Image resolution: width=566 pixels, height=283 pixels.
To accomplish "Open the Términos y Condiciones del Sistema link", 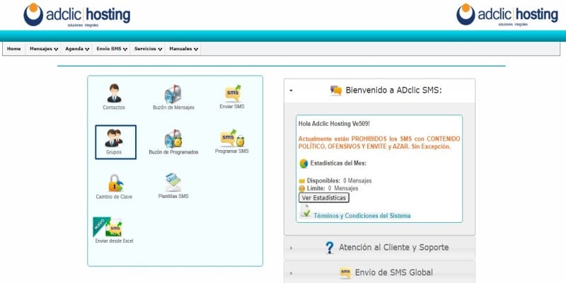I will [362, 216].
